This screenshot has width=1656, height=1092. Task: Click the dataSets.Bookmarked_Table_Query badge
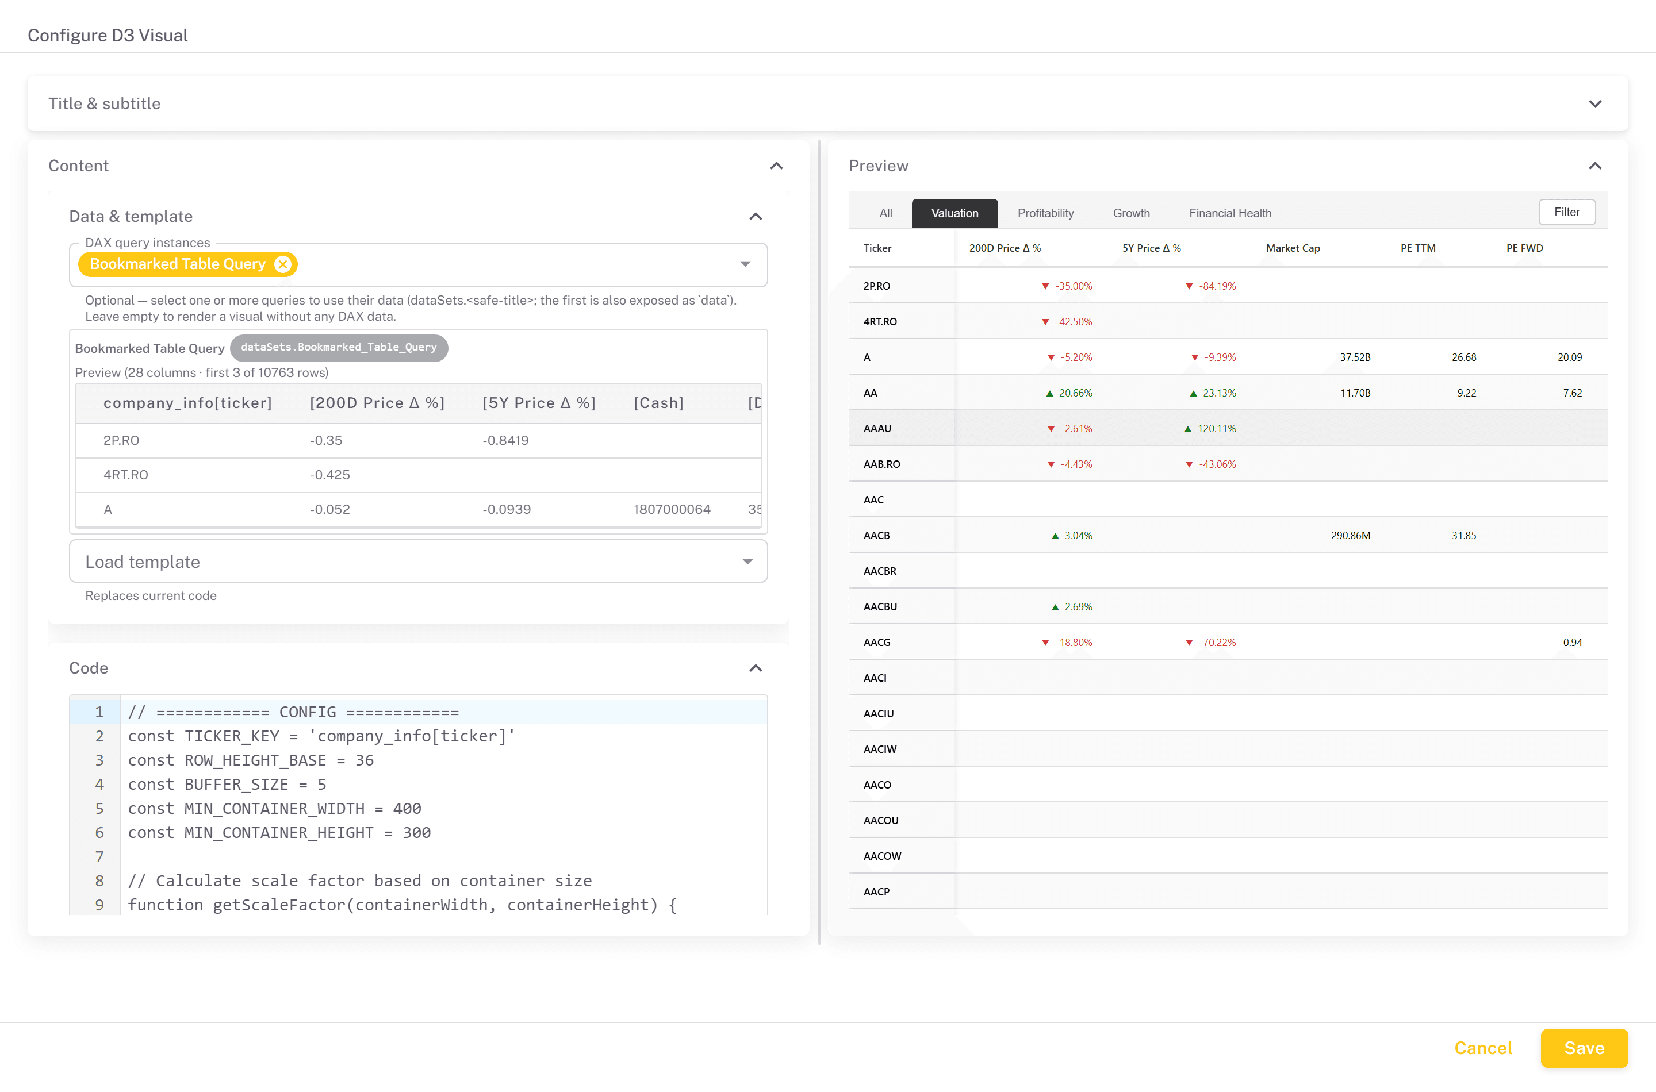pyautogui.click(x=339, y=348)
